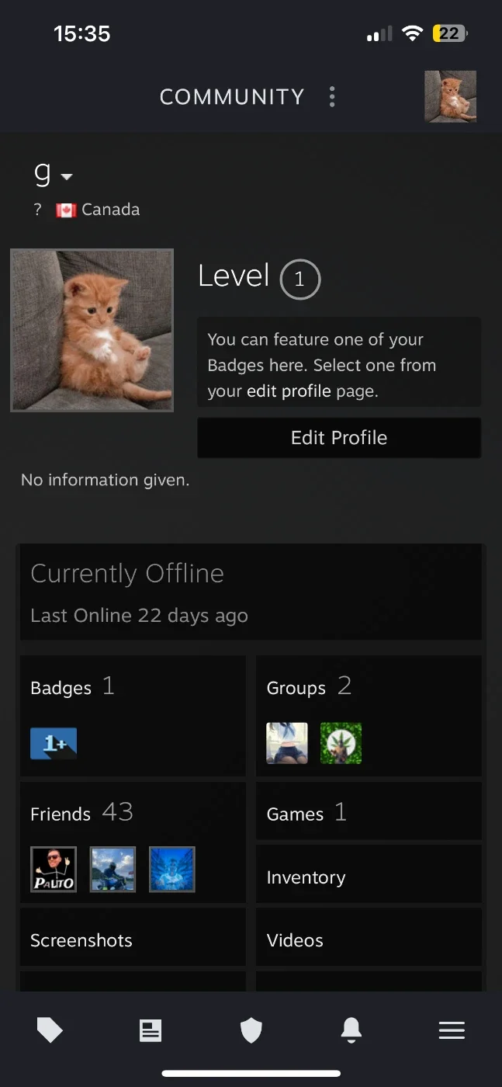The height and width of the screenshot is (1087, 502).
Task: Tap the three-dot Community options icon
Action: click(x=332, y=97)
